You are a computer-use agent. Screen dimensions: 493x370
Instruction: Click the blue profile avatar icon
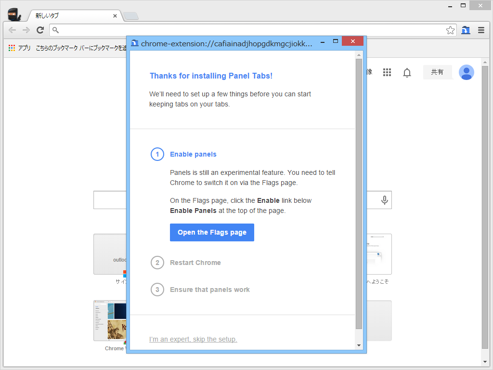point(466,72)
